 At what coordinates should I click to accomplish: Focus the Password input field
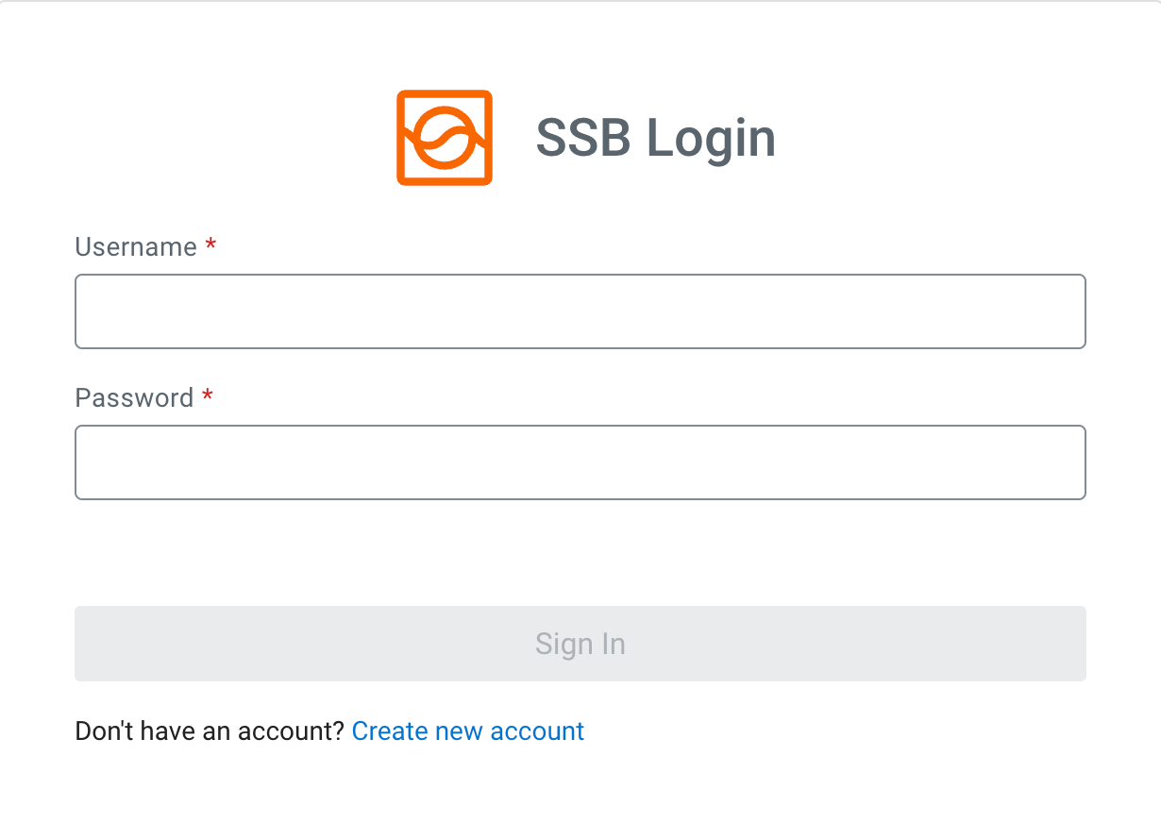(580, 462)
